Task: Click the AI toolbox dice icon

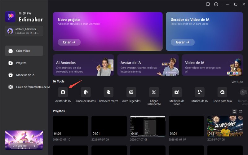Action: coord(11,87)
